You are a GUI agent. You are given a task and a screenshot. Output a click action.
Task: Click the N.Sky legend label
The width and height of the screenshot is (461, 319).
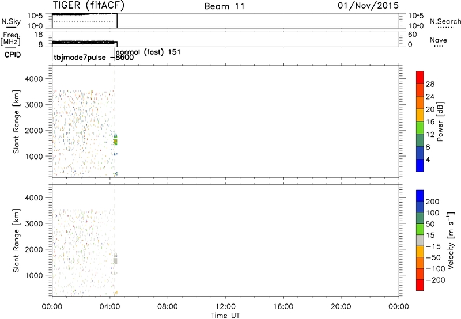click(11, 22)
